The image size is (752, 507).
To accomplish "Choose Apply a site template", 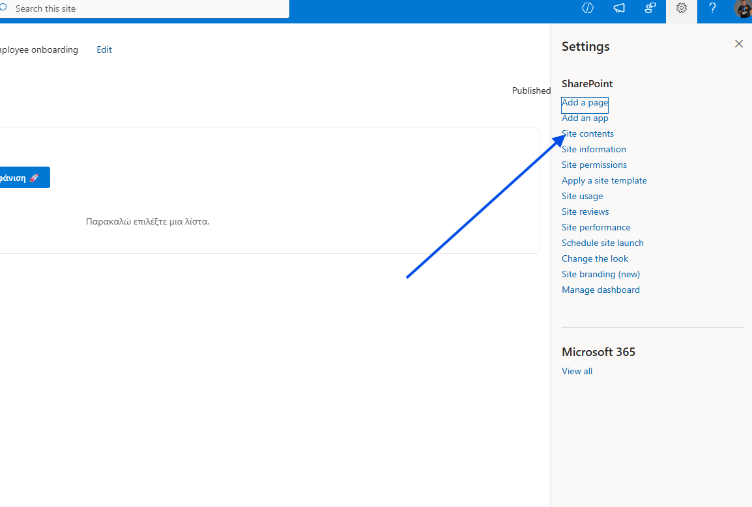I will pos(604,181).
